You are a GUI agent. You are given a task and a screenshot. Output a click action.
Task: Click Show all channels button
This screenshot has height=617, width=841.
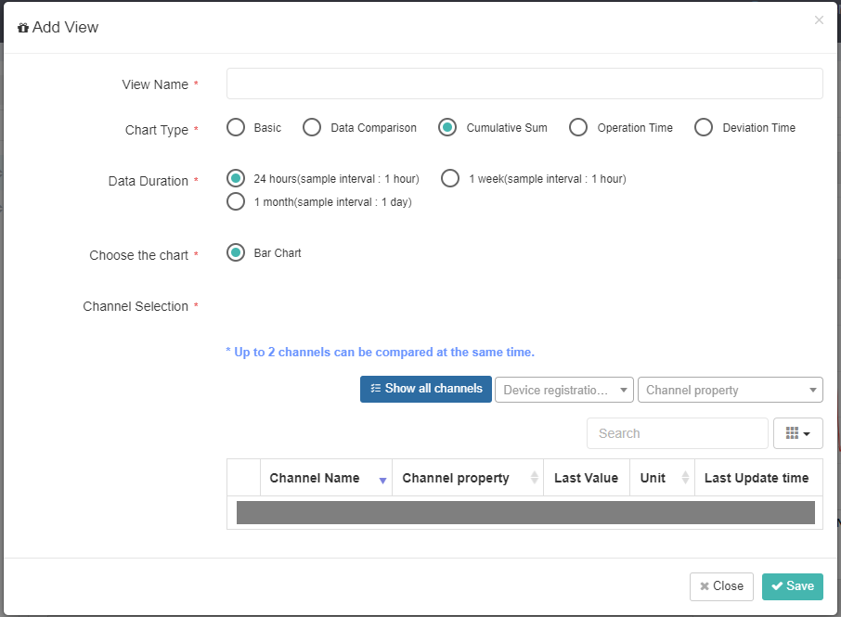426,389
